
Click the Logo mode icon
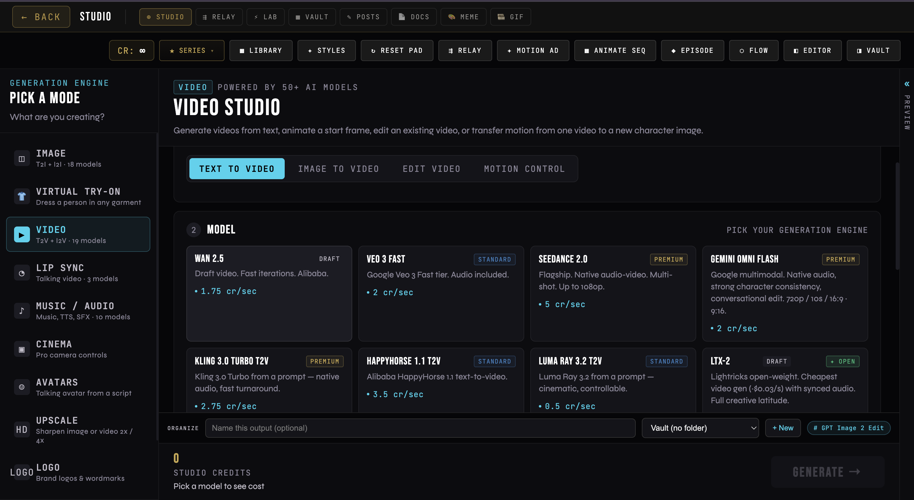coord(22,472)
